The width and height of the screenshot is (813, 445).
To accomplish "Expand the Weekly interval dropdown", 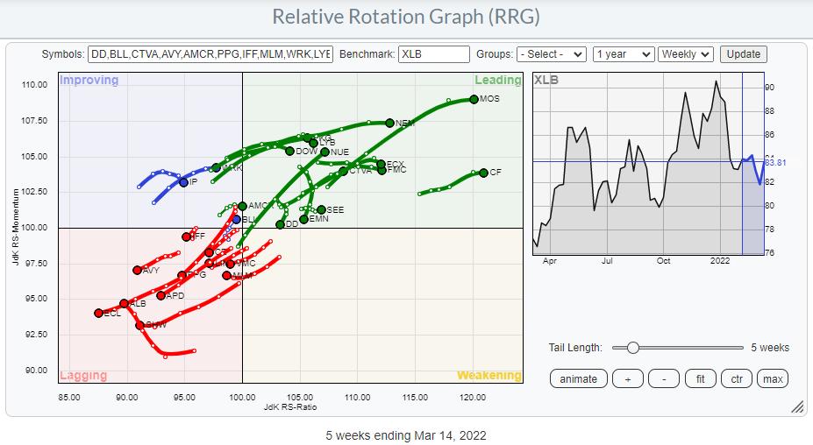I will (686, 54).
